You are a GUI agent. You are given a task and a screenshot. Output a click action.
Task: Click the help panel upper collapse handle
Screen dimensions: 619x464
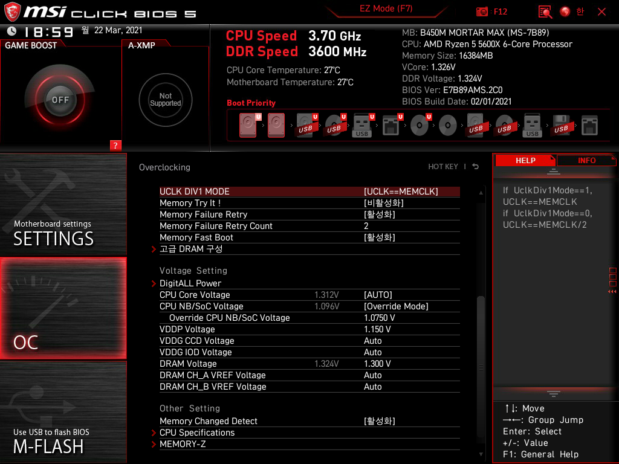click(554, 171)
